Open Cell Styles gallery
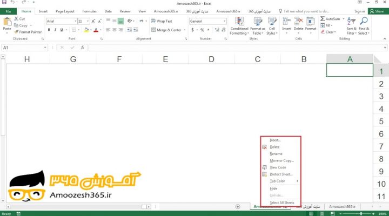The height and width of the screenshot is (216, 389). click(x=272, y=26)
